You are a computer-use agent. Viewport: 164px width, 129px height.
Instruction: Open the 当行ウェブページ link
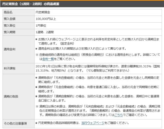point(93,123)
